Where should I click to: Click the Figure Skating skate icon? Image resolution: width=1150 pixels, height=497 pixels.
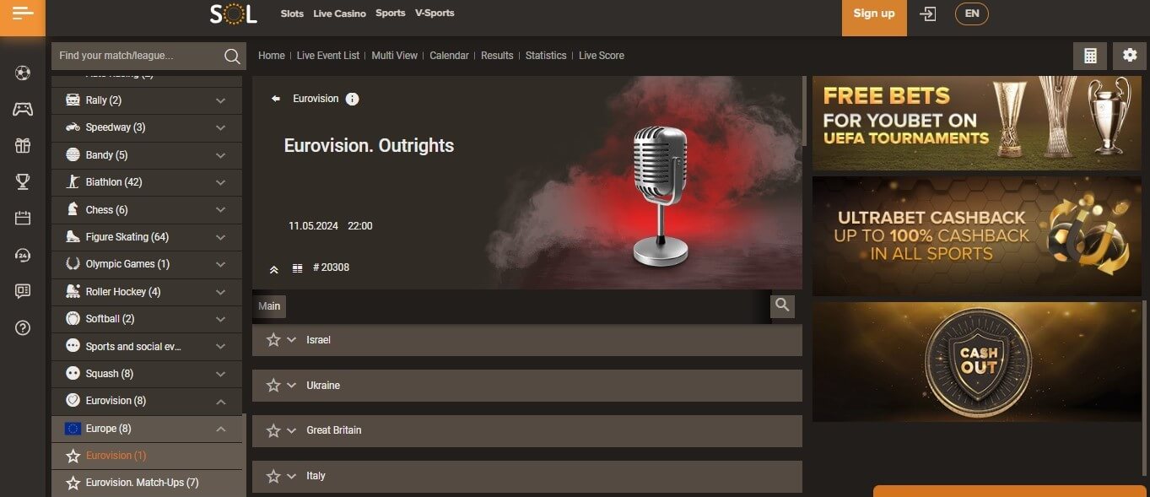coord(73,237)
